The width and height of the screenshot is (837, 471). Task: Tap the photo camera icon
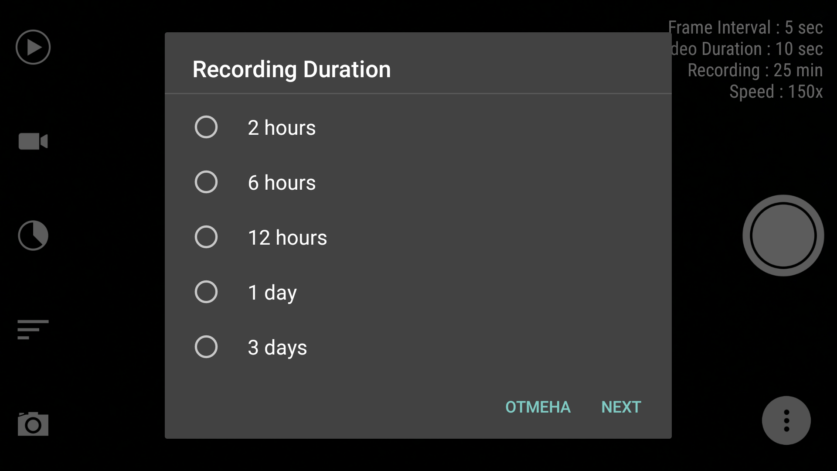33,423
